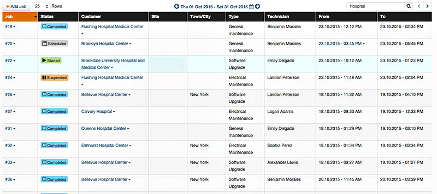Click the Completed status badge for job #36
The image size is (437, 194).
point(54,179)
